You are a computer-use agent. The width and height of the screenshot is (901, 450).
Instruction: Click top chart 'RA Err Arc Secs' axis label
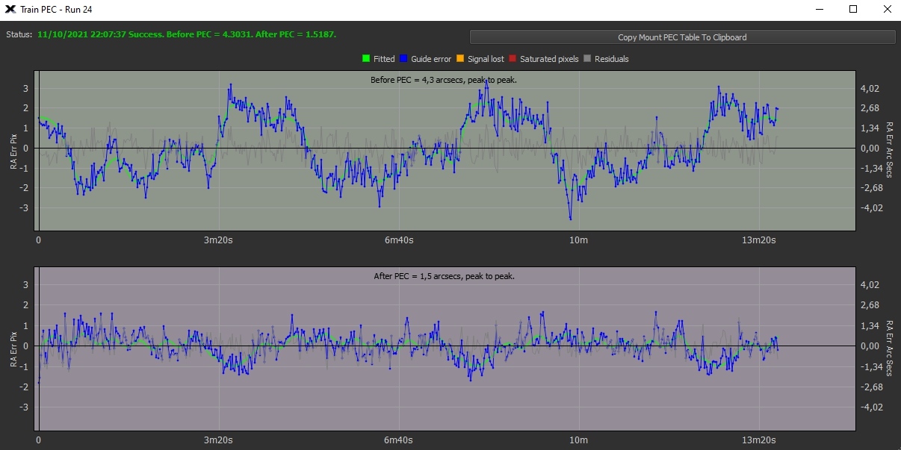(x=889, y=150)
